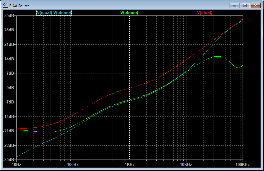
Task: Click the -35dB axis label
Action: click(9, 160)
